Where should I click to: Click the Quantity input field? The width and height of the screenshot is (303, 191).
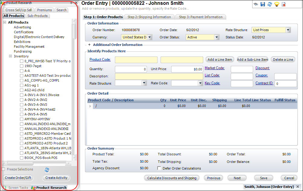131,69
